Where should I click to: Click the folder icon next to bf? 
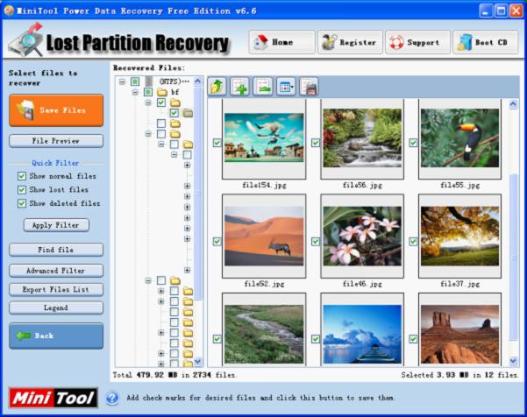click(163, 92)
